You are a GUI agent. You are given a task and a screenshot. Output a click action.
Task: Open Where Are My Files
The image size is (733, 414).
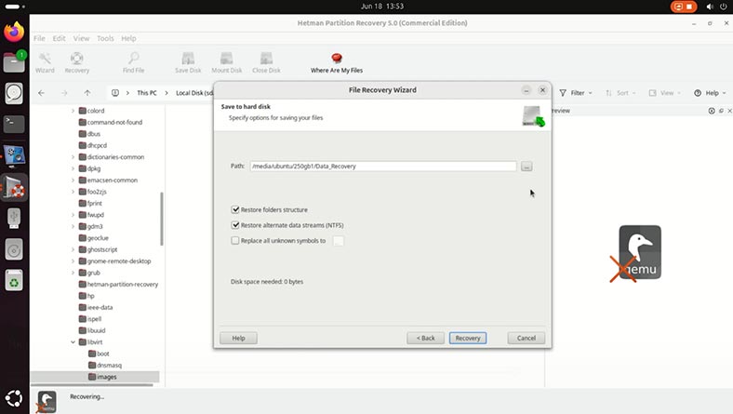point(337,62)
